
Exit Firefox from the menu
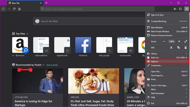pos(167,103)
